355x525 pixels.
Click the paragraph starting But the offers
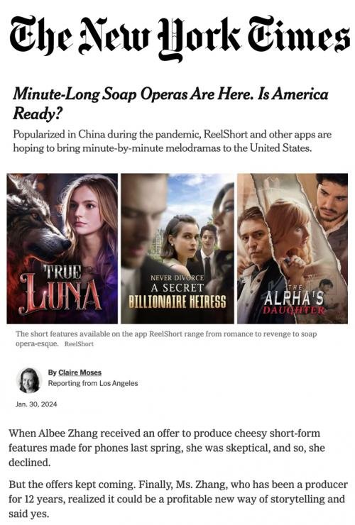tap(178, 499)
